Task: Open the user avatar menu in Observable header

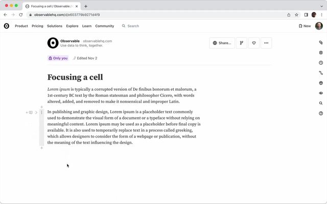Action: (319, 26)
